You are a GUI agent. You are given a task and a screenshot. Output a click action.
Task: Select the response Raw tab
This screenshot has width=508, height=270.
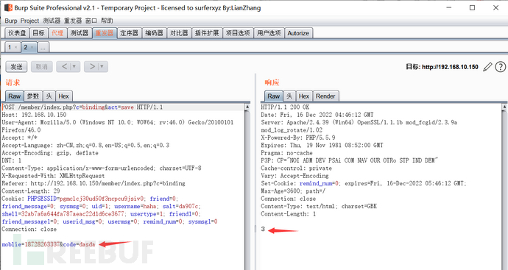click(x=273, y=96)
